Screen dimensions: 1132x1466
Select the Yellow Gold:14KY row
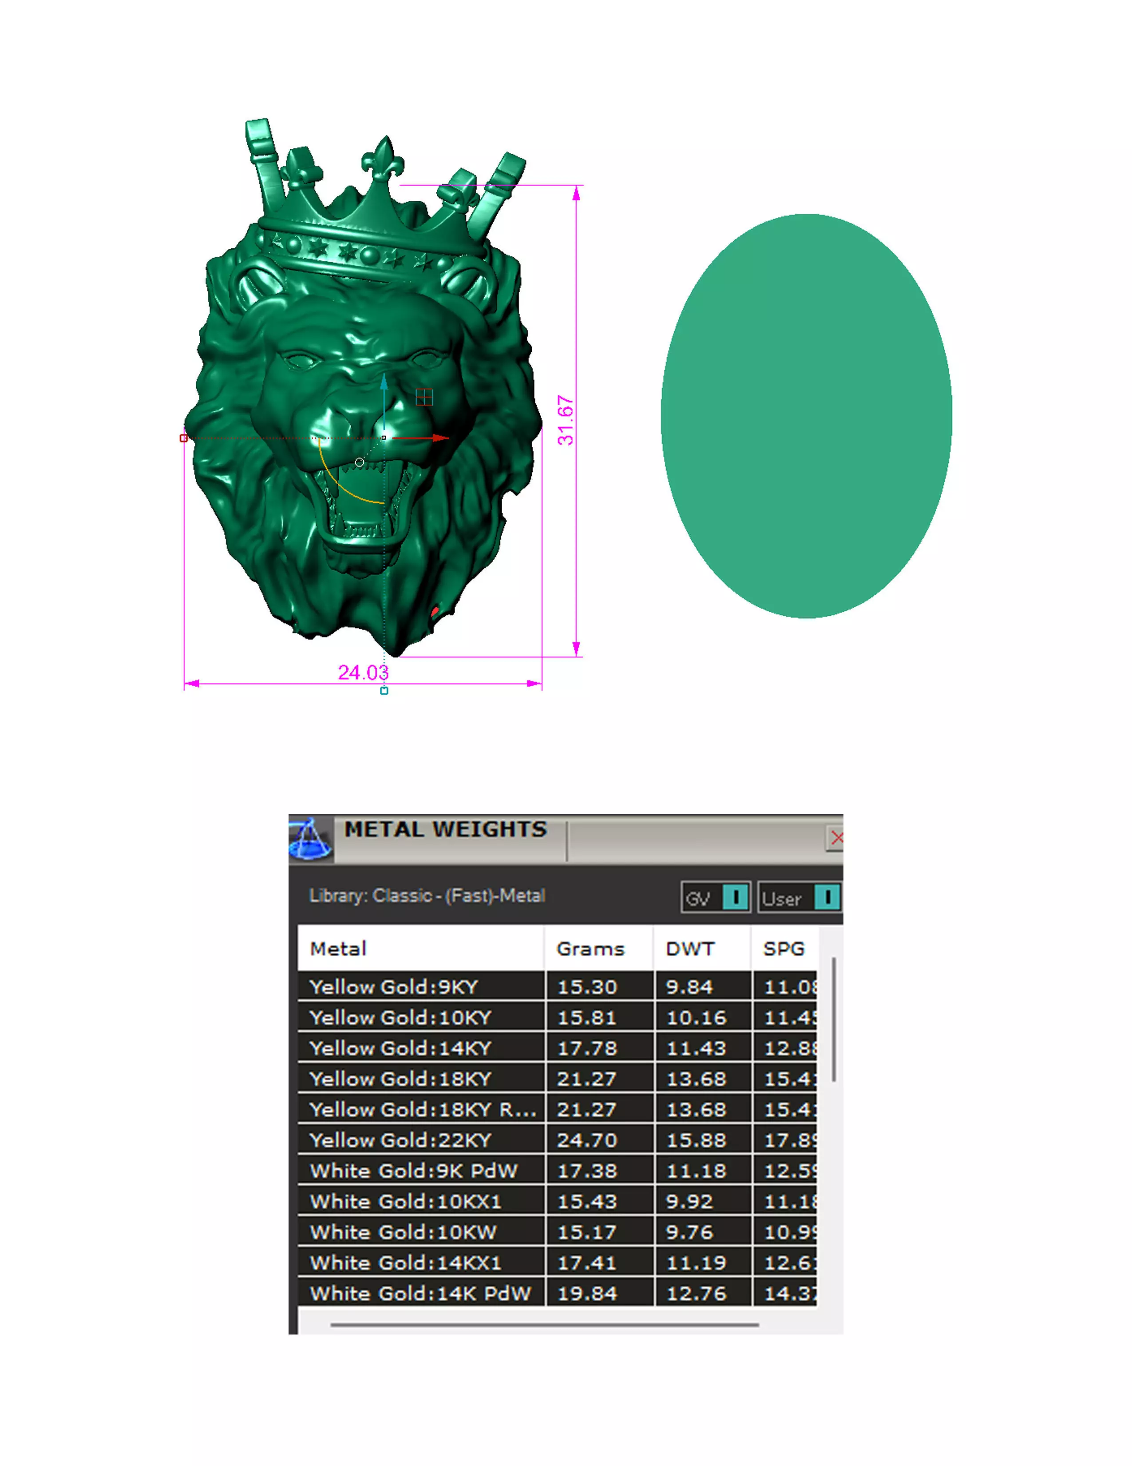tap(557, 1048)
